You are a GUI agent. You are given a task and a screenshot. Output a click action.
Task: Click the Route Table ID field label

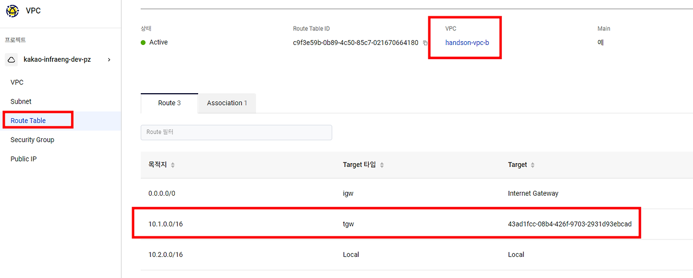pyautogui.click(x=311, y=29)
